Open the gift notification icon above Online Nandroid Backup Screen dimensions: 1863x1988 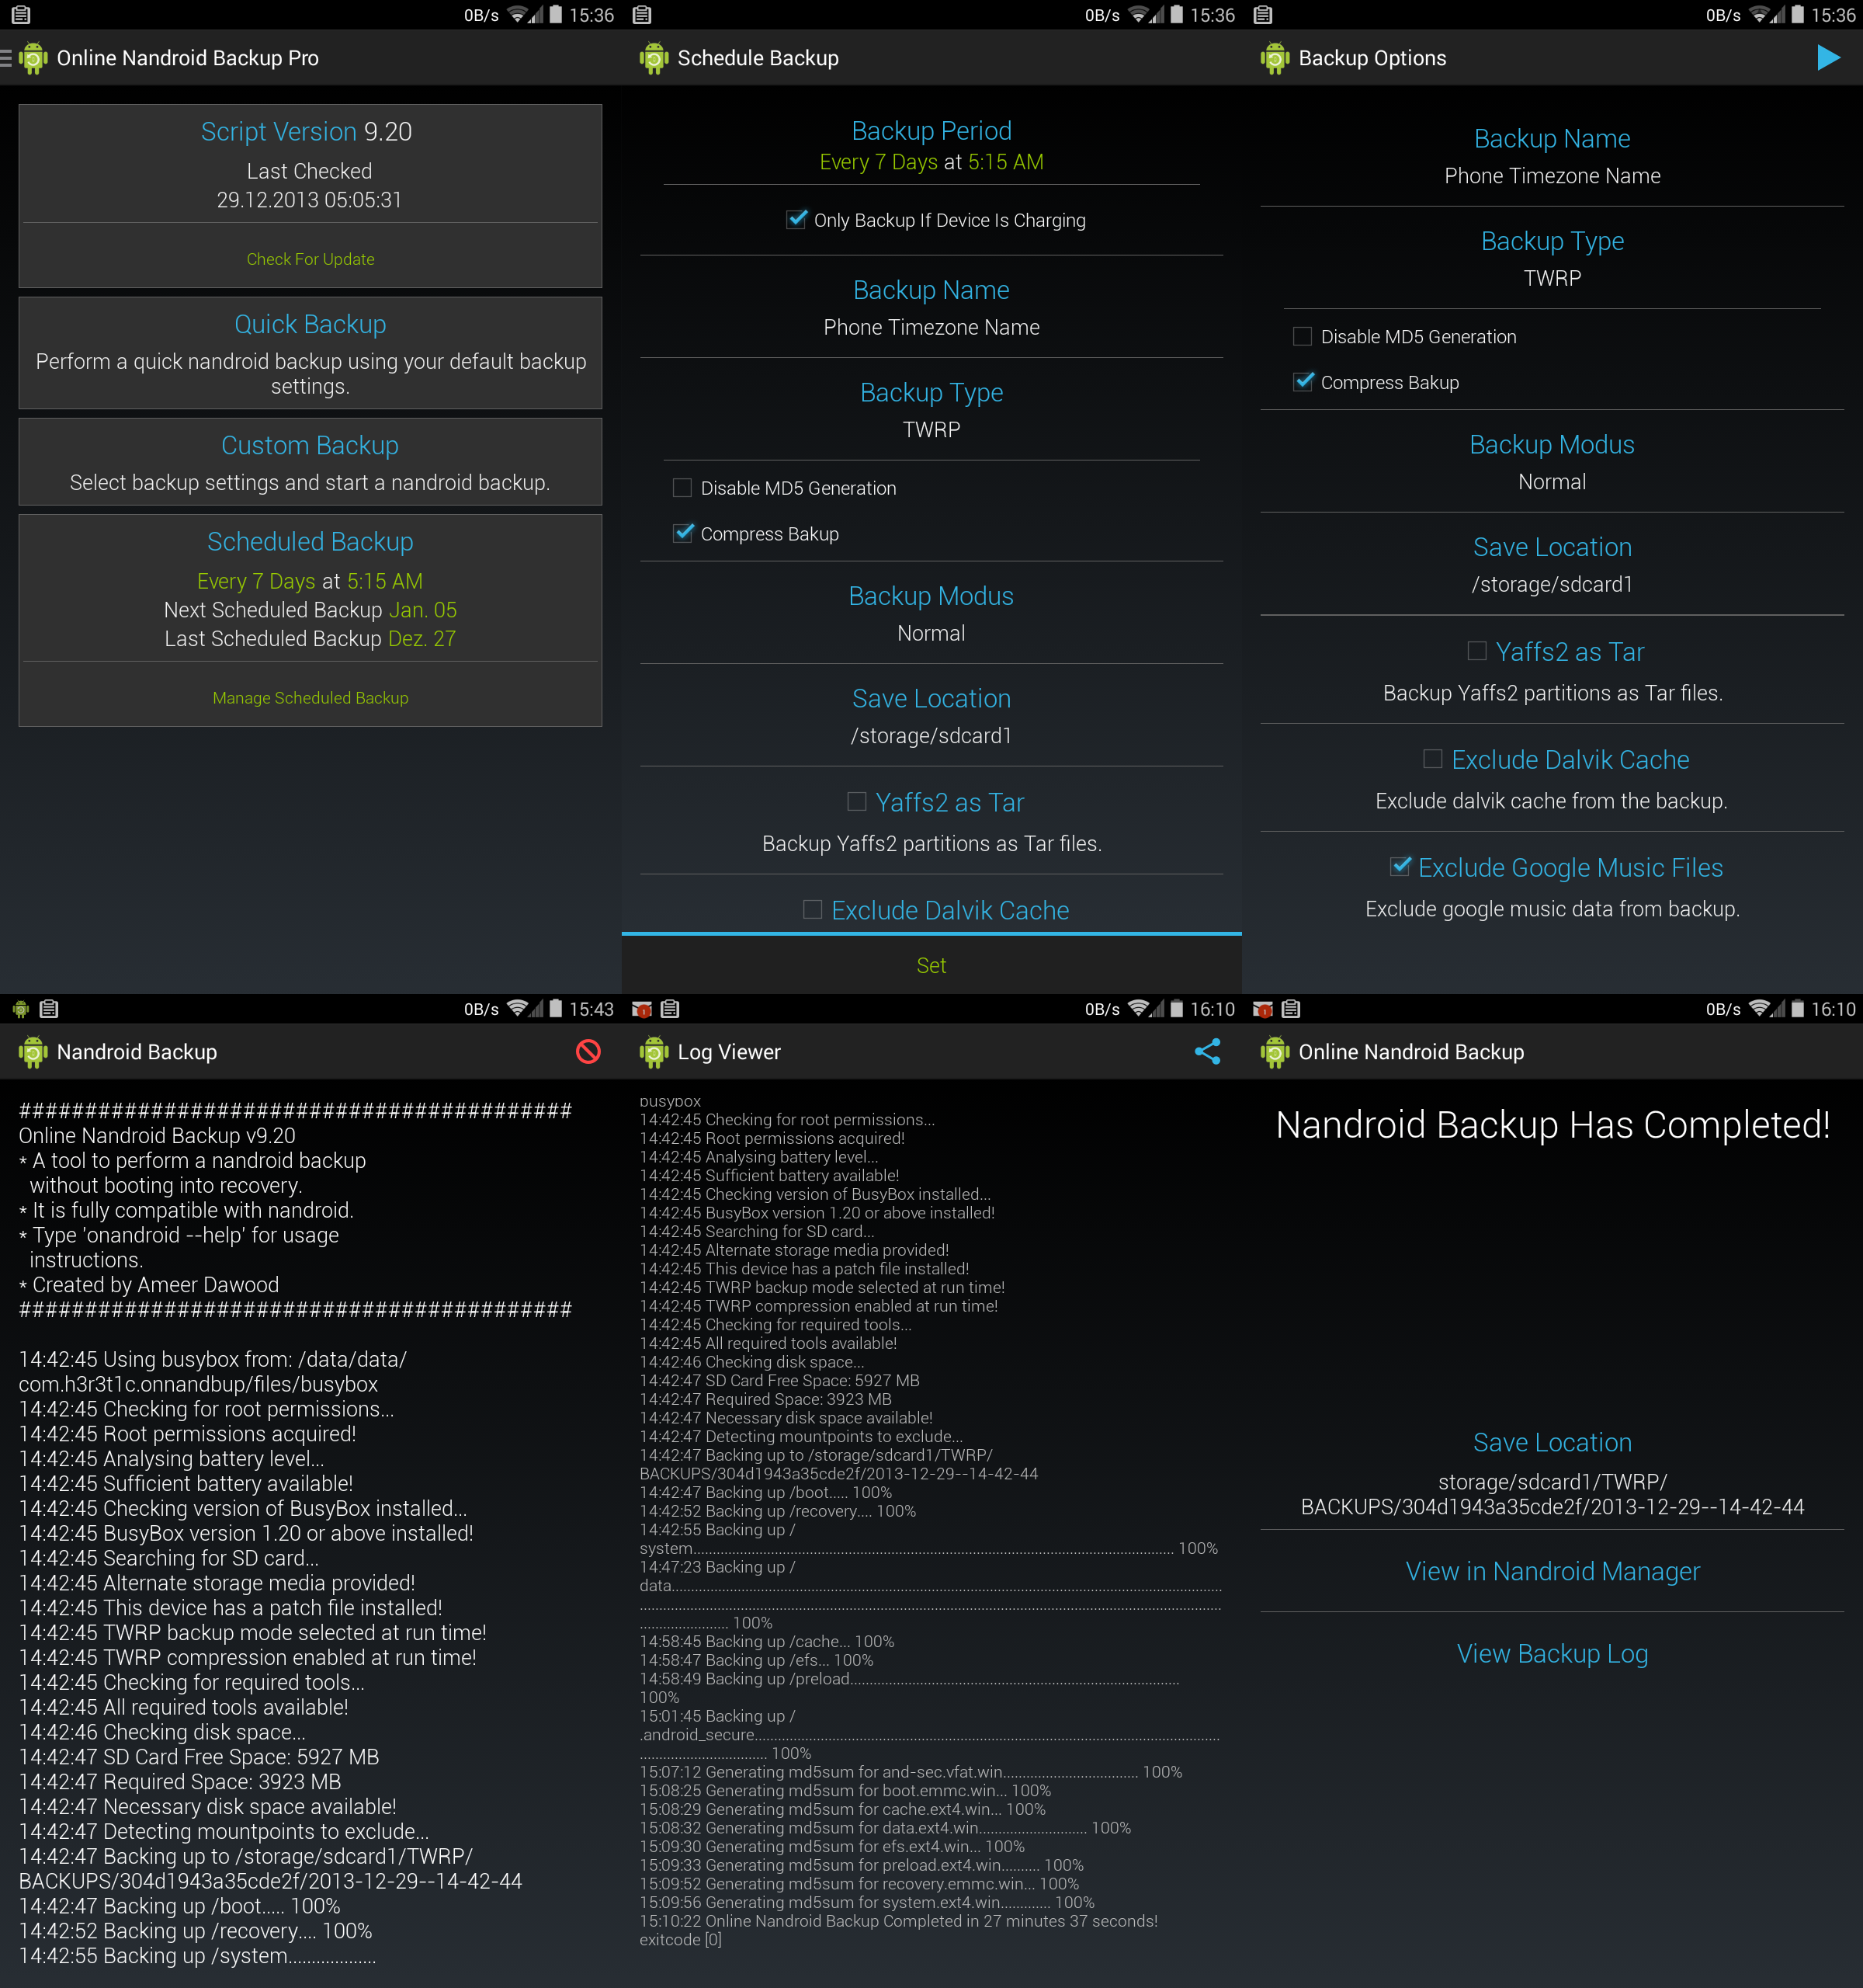(1262, 1009)
